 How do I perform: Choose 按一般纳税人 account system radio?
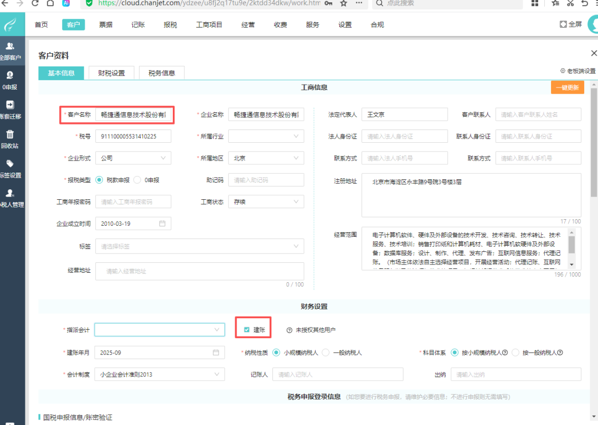tap(515, 353)
